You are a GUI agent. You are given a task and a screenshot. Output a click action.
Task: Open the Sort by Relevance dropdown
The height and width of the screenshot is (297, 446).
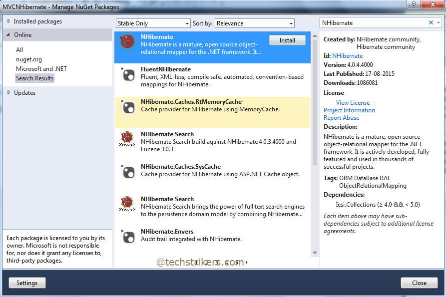(255, 23)
